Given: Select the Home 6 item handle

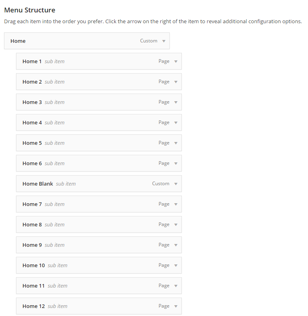Looking at the screenshot, I should point(99,163).
